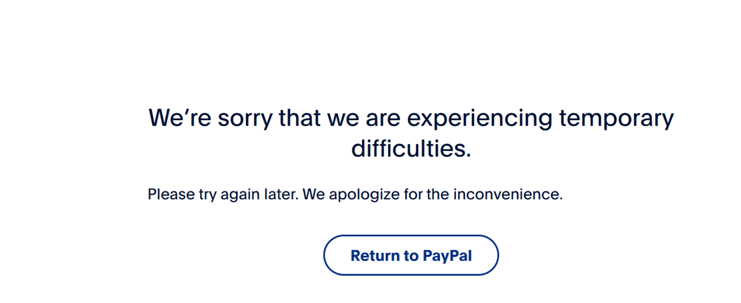The width and height of the screenshot is (741, 303).
Task: Click the word "for" in the body text
Action: [x=413, y=194]
